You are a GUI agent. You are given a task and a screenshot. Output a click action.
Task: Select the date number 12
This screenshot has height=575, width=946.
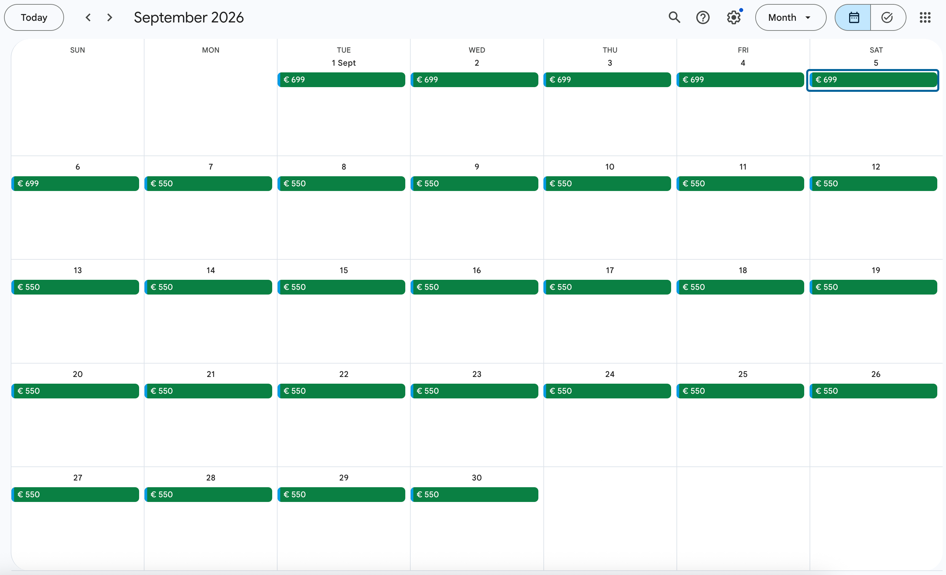[x=876, y=167]
